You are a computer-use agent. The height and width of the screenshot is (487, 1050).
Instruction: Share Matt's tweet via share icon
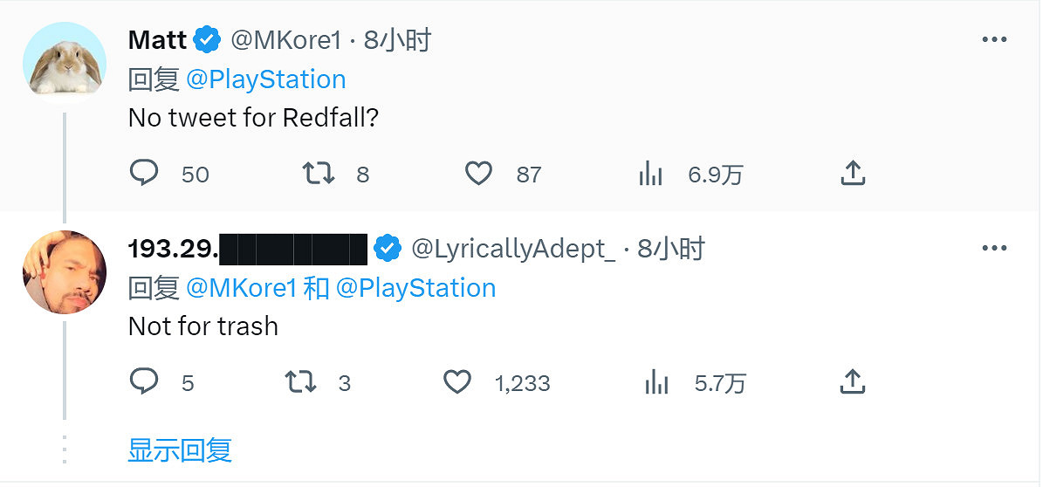(x=852, y=174)
